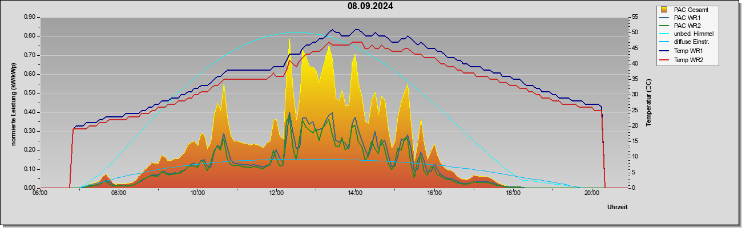
Task: Click the Temperatur axis title on right
Action: point(649,103)
